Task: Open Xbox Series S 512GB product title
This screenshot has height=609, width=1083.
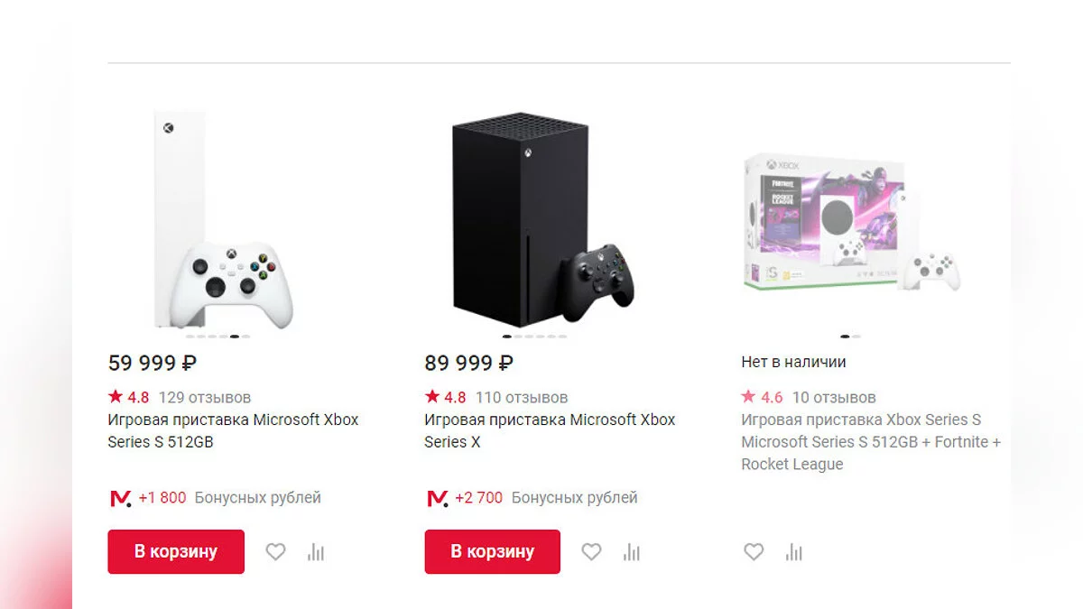Action: 233,430
